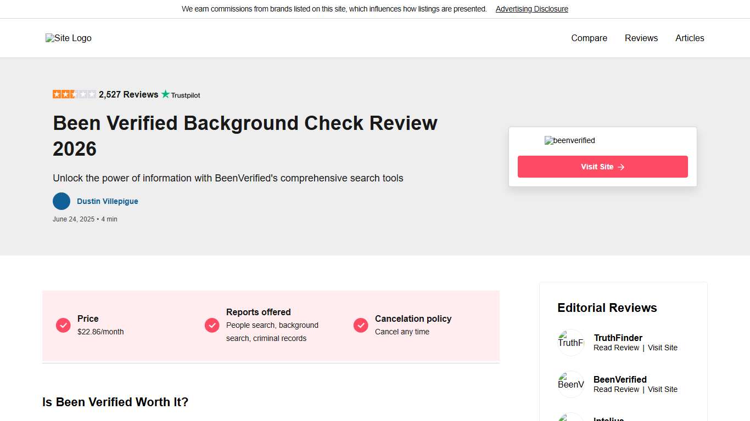750x421 pixels.
Task: Click the pink Visit Site button
Action: coord(602,167)
